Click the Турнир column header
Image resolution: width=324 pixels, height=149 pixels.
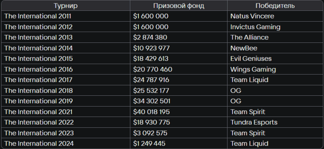pyautogui.click(x=66, y=6)
